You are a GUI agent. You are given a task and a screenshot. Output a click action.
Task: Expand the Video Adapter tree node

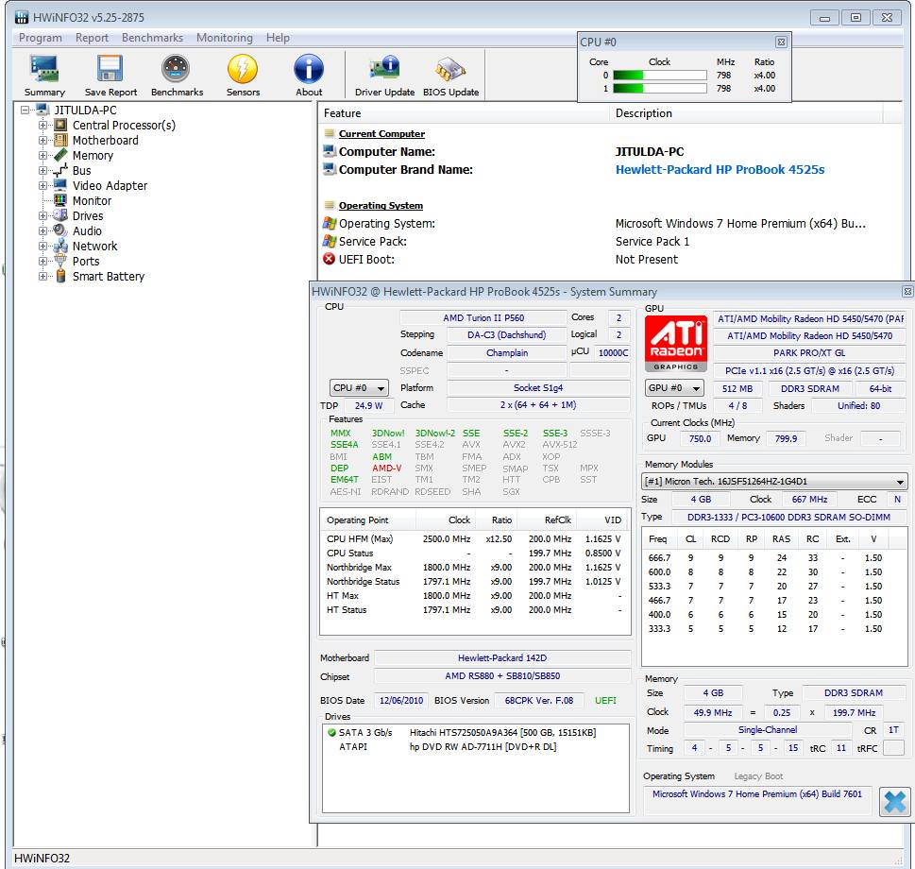pos(42,185)
